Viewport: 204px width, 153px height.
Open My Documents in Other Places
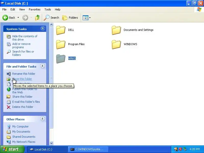(21, 132)
